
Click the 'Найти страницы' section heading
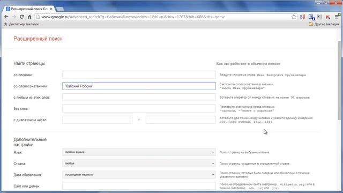tap(29, 63)
